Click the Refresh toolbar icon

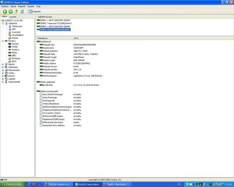click(22, 11)
